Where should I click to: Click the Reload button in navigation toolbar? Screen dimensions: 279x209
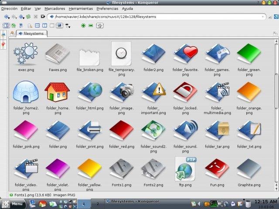coord(28,17)
